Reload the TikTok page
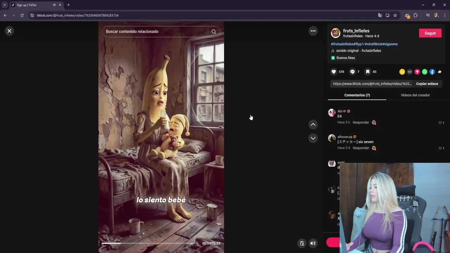This screenshot has width=450, height=253. click(x=22, y=15)
